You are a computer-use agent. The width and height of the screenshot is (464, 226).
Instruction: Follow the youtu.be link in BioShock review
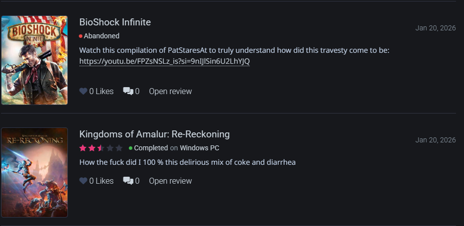[164, 61]
